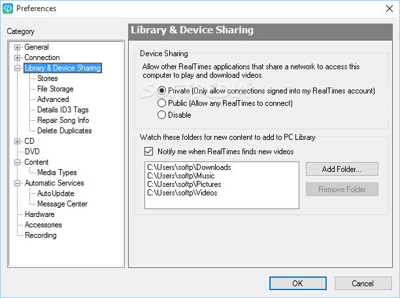Viewport: 400px width, 298px height.
Task: Choose Public device sharing option
Action: point(161,103)
